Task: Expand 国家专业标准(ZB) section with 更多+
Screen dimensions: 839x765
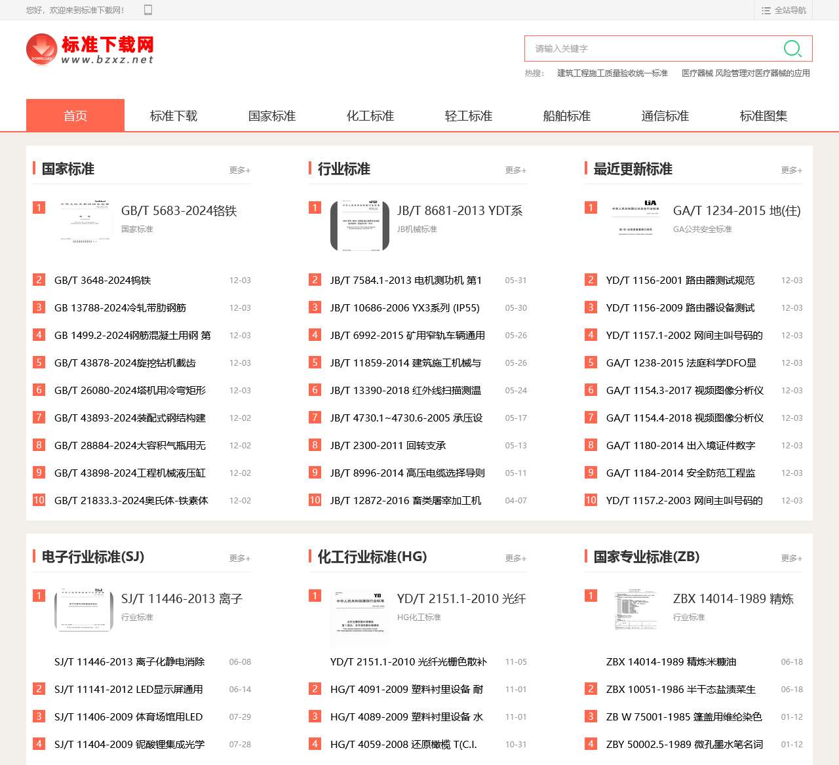Action: [x=792, y=559]
